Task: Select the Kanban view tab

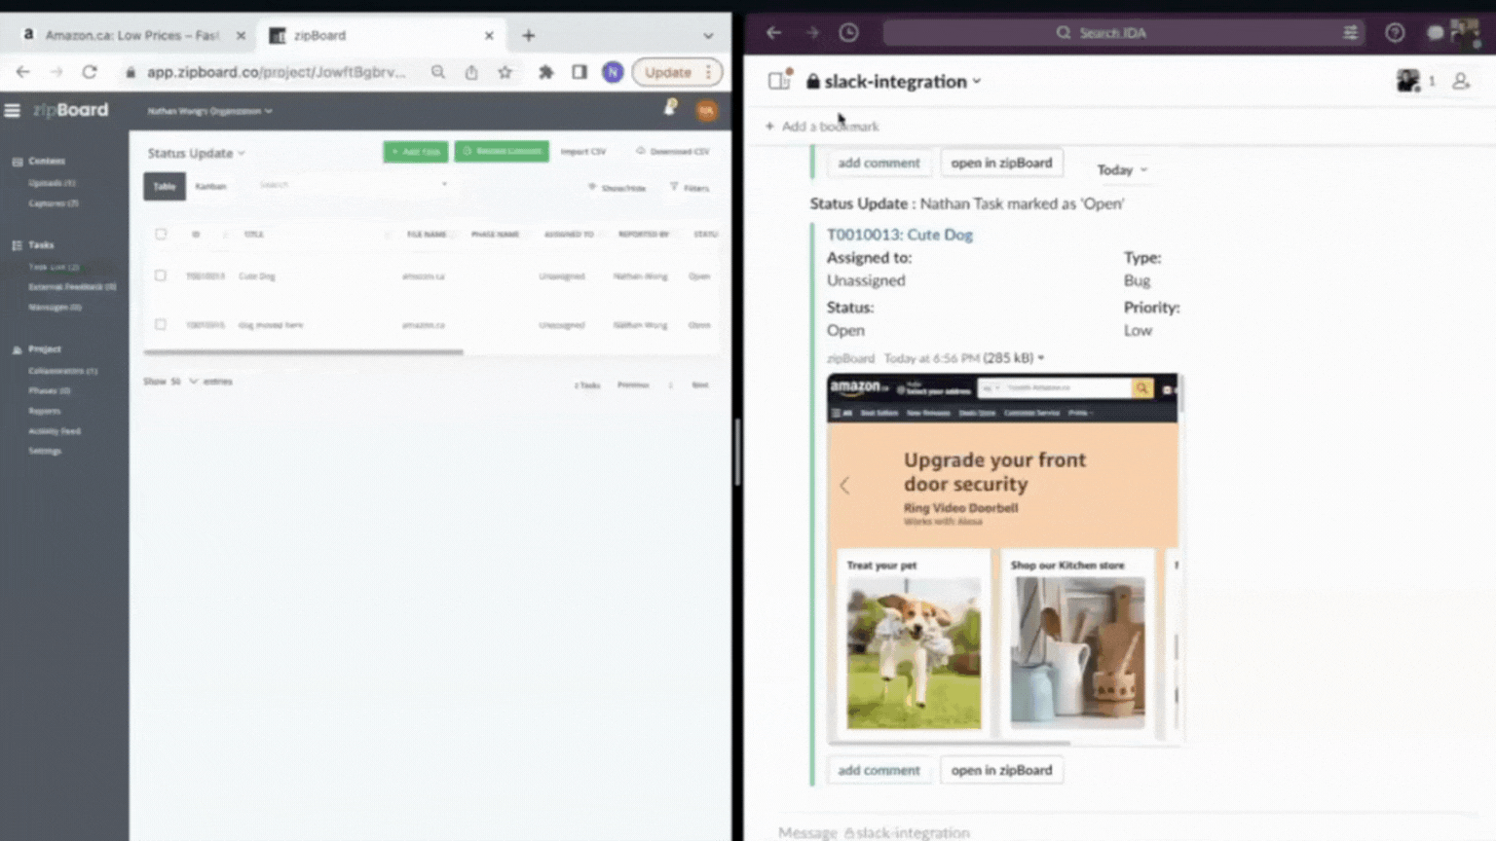Action: tap(210, 186)
